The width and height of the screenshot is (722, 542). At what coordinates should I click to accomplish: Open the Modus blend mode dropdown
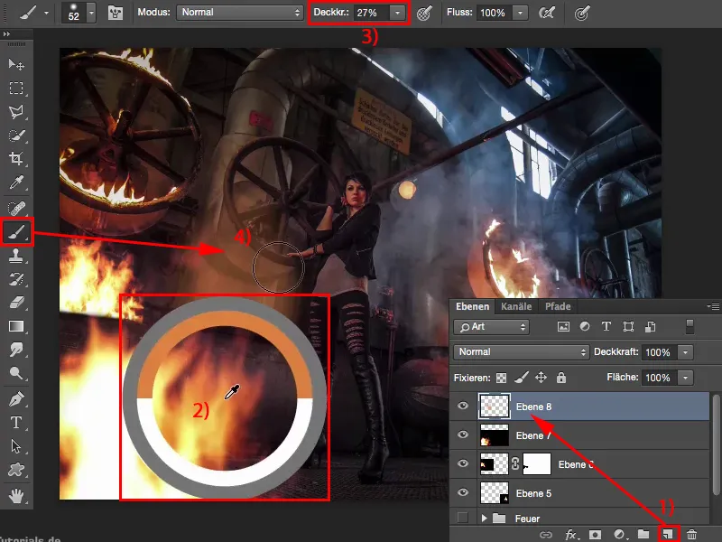pos(239,13)
